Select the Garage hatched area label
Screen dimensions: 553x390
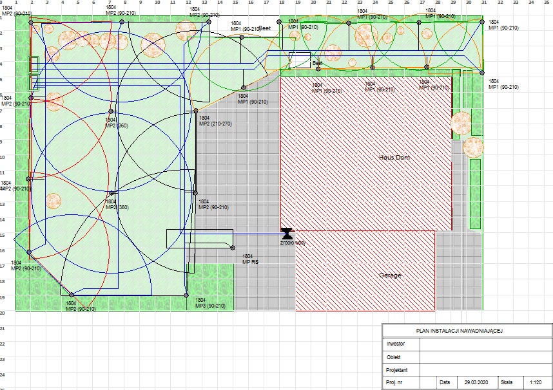[390, 275]
